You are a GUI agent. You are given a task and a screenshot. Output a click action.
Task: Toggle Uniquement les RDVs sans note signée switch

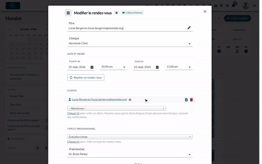[45, 128]
